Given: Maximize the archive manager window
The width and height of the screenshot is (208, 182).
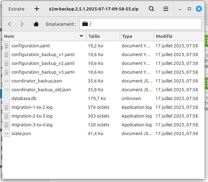Looking at the screenshot, I should click(189, 9).
